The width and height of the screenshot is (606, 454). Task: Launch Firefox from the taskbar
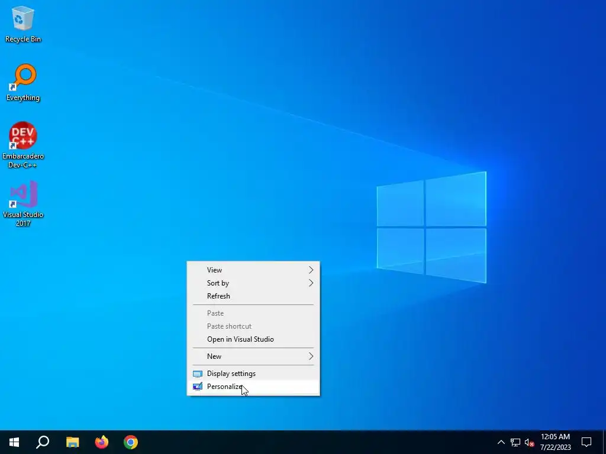pyautogui.click(x=102, y=442)
